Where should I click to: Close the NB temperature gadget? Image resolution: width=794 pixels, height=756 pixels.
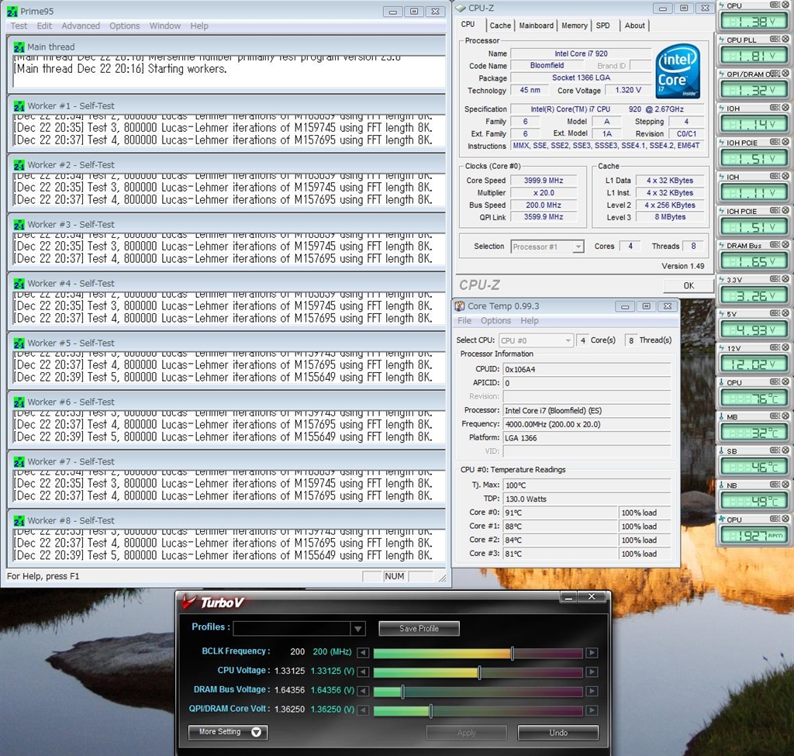click(785, 485)
